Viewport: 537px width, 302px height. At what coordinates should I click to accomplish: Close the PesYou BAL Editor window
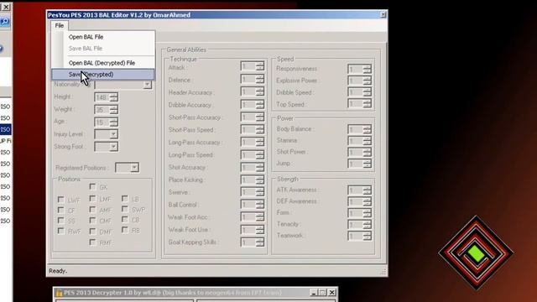point(383,14)
